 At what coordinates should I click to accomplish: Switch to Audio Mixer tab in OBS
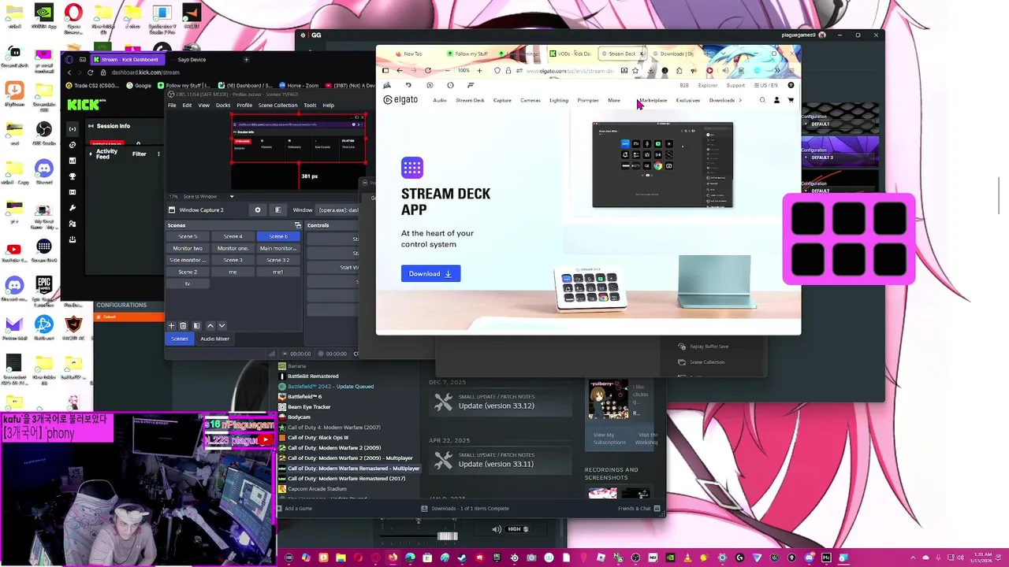[x=214, y=339]
